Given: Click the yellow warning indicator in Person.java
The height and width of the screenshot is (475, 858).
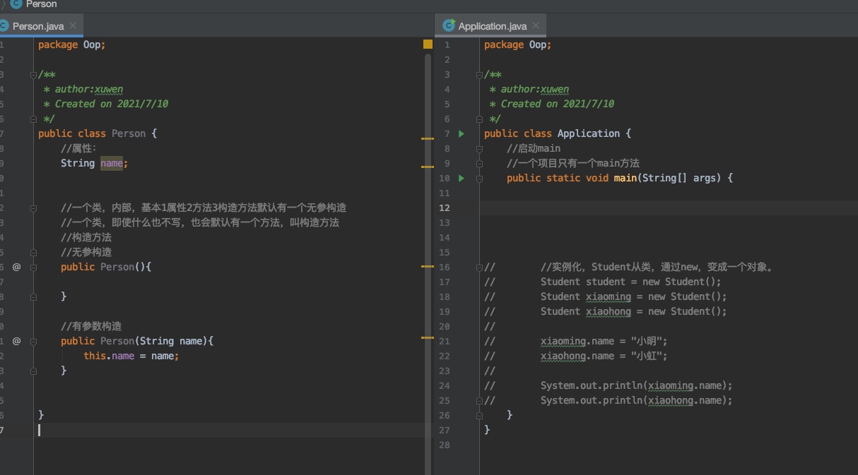Looking at the screenshot, I should coord(428,44).
